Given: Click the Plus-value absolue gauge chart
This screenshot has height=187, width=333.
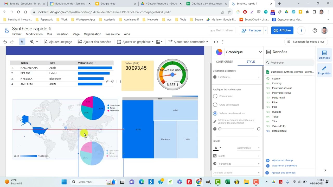Looking at the screenshot, I should click(x=172, y=75).
